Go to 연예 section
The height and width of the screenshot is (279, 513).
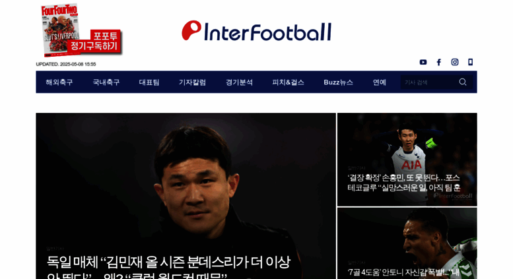tap(380, 82)
